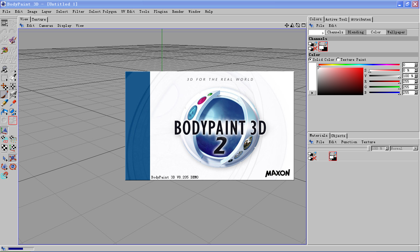Open the Cameras menu in viewport
420x252 pixels.
click(x=46, y=25)
